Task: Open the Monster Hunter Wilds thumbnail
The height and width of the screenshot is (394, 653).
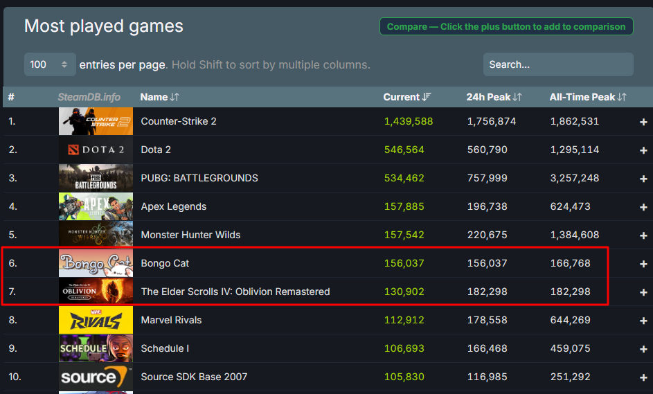Action: (96, 235)
